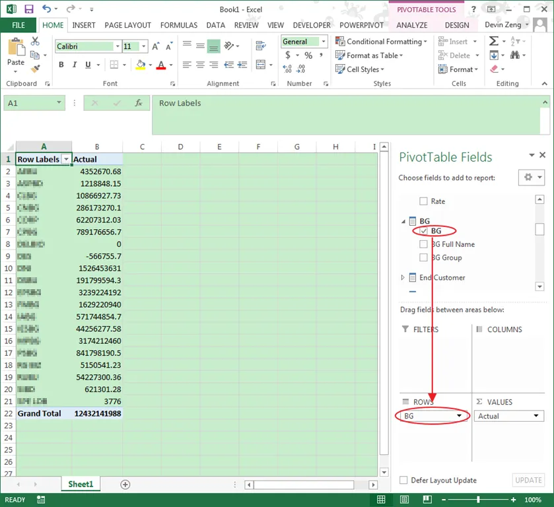This screenshot has width=554, height=507.
Task: Click Format as Table button
Action: (x=369, y=55)
